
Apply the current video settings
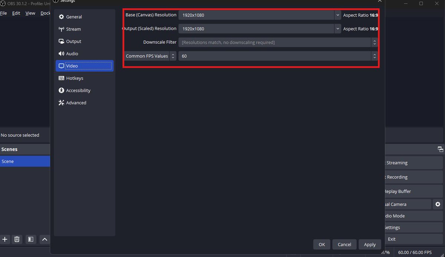(369, 244)
